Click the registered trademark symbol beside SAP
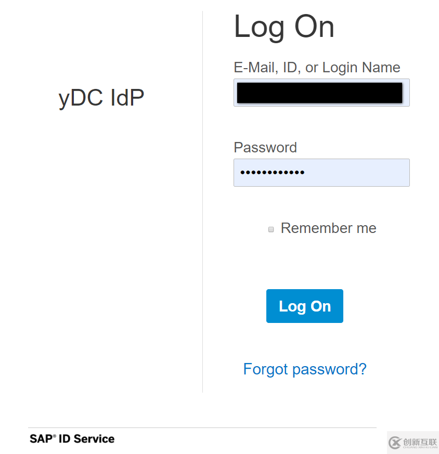 click(54, 436)
